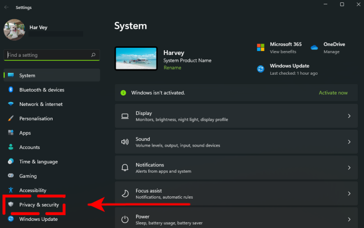Click the Microsoft 365 logo icon
The image size is (364, 228).
(261, 47)
